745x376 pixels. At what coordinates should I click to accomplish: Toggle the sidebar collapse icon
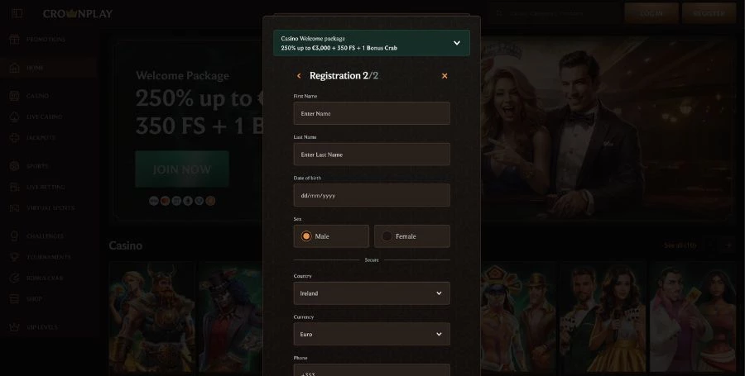pos(17,13)
